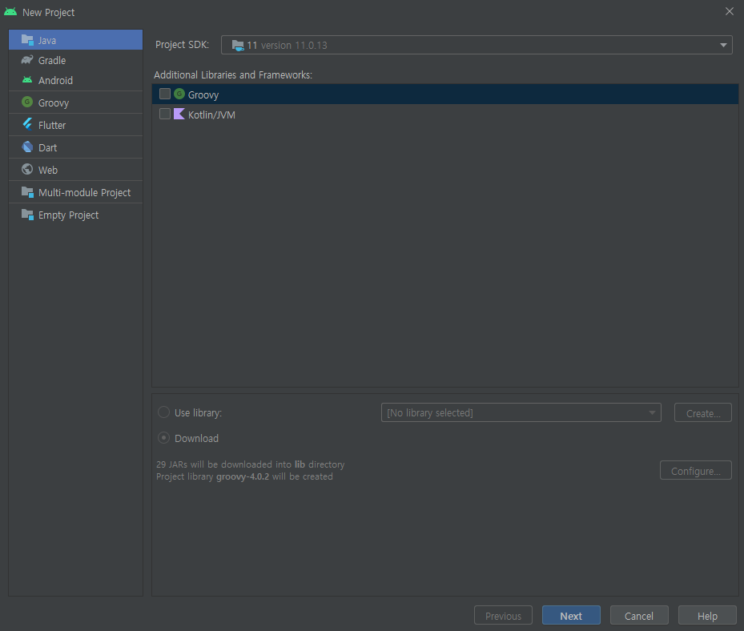
Task: Select the Kotlin/JVM row label
Action: [211, 115]
